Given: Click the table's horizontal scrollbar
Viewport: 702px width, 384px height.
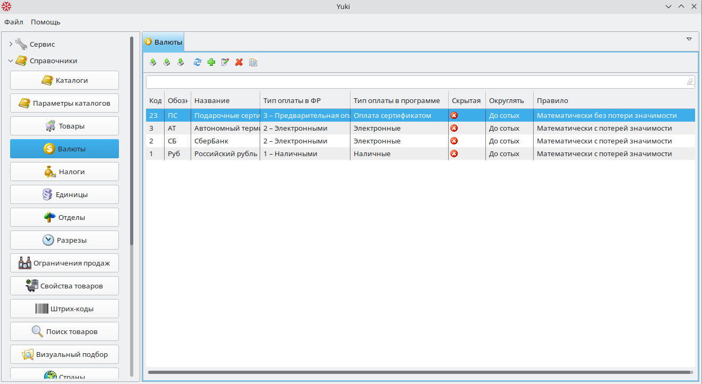Looking at the screenshot, I should pyautogui.click(x=420, y=372).
